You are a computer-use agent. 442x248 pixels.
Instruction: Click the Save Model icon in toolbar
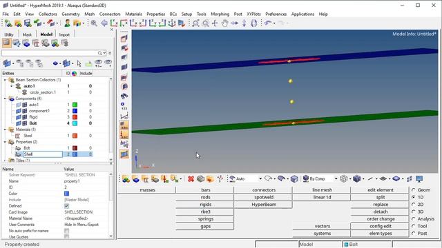tap(28, 23)
